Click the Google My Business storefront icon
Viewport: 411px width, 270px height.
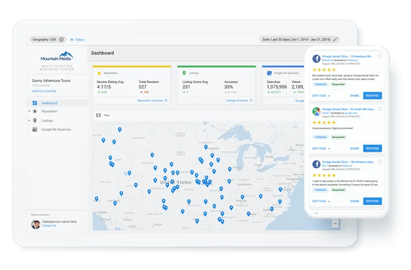point(35,130)
